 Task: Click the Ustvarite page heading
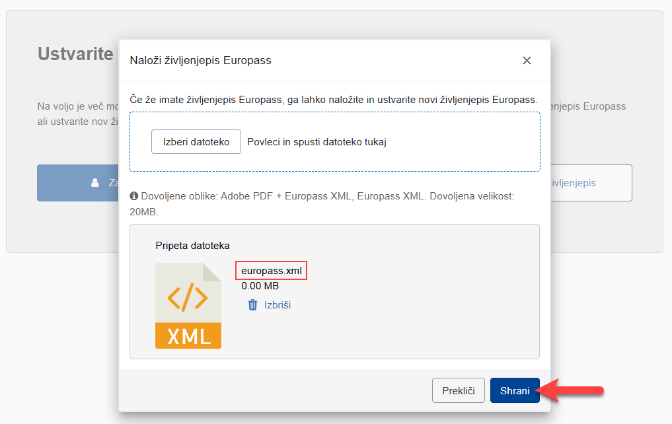[x=75, y=53]
